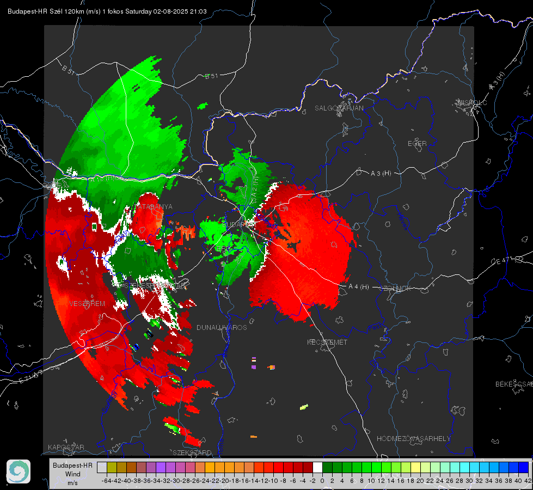Click the pale yellow legend swatch
Viewport: 533px width, 490px height.
pos(415,467)
